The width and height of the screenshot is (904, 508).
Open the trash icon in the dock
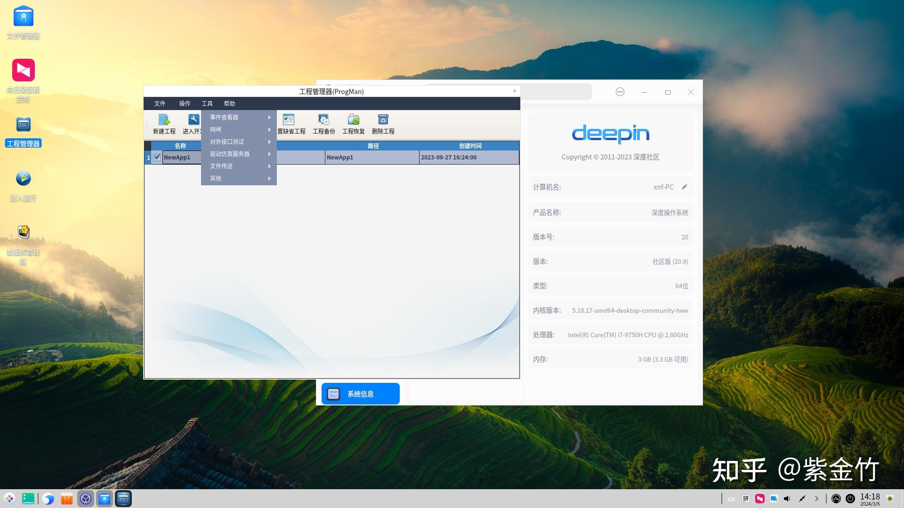(x=890, y=499)
